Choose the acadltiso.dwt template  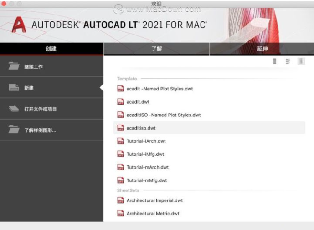pos(209,128)
